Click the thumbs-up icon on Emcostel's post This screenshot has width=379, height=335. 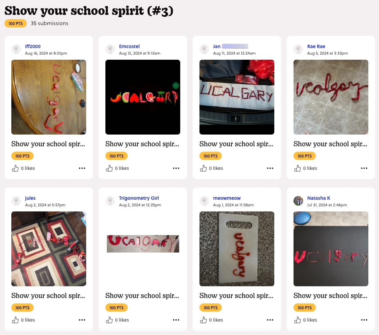110,168
